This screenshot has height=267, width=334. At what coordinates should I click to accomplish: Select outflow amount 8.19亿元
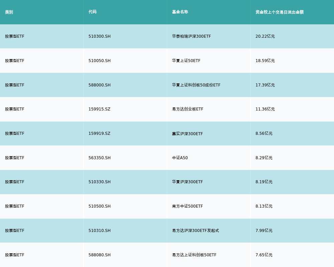[264, 182]
